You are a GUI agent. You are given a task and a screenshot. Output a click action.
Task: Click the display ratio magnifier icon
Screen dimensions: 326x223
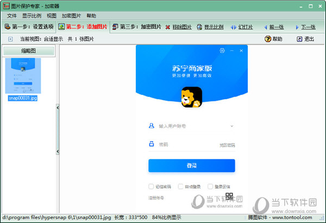tap(199, 27)
